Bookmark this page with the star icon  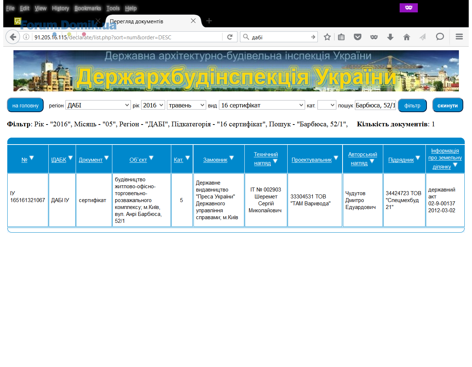(x=327, y=37)
